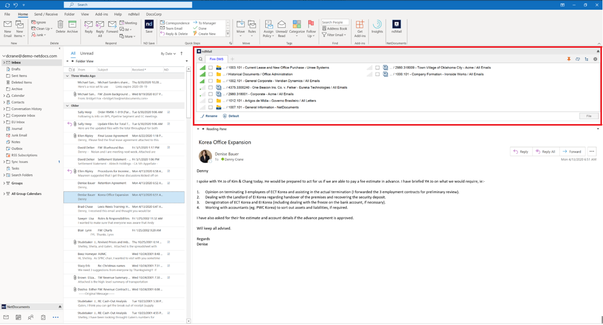The image size is (603, 325).
Task: Check the box for 1003.101 Current Lease location
Action: (211, 68)
